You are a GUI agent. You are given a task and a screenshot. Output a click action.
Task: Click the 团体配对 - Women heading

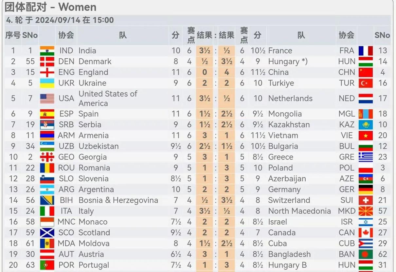51,7
